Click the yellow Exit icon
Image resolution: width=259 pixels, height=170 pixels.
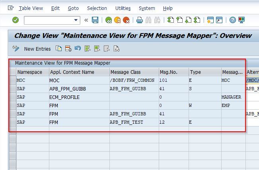(x=117, y=20)
